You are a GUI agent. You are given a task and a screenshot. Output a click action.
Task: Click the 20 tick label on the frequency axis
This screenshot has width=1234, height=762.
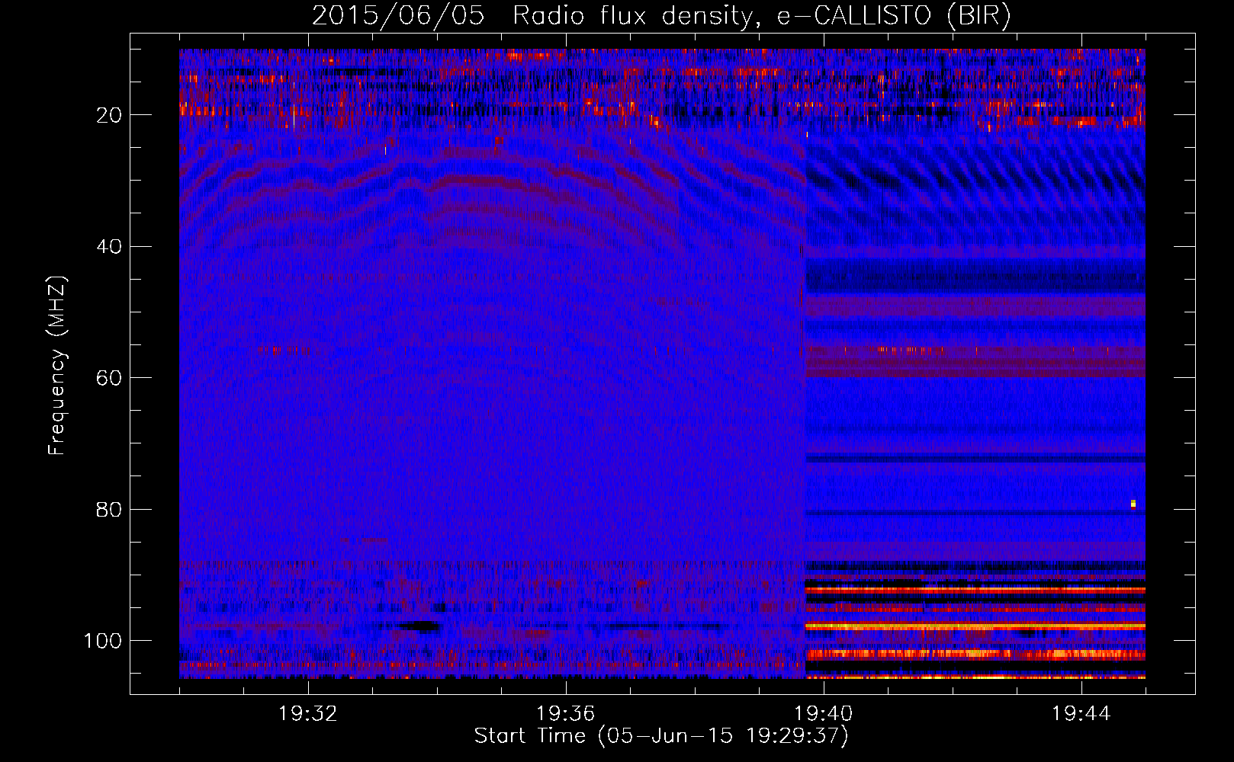coord(109,115)
